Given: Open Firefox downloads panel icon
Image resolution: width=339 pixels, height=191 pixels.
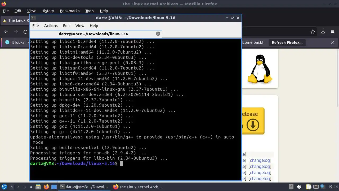Looking at the screenshot, I should (x=323, y=32).
